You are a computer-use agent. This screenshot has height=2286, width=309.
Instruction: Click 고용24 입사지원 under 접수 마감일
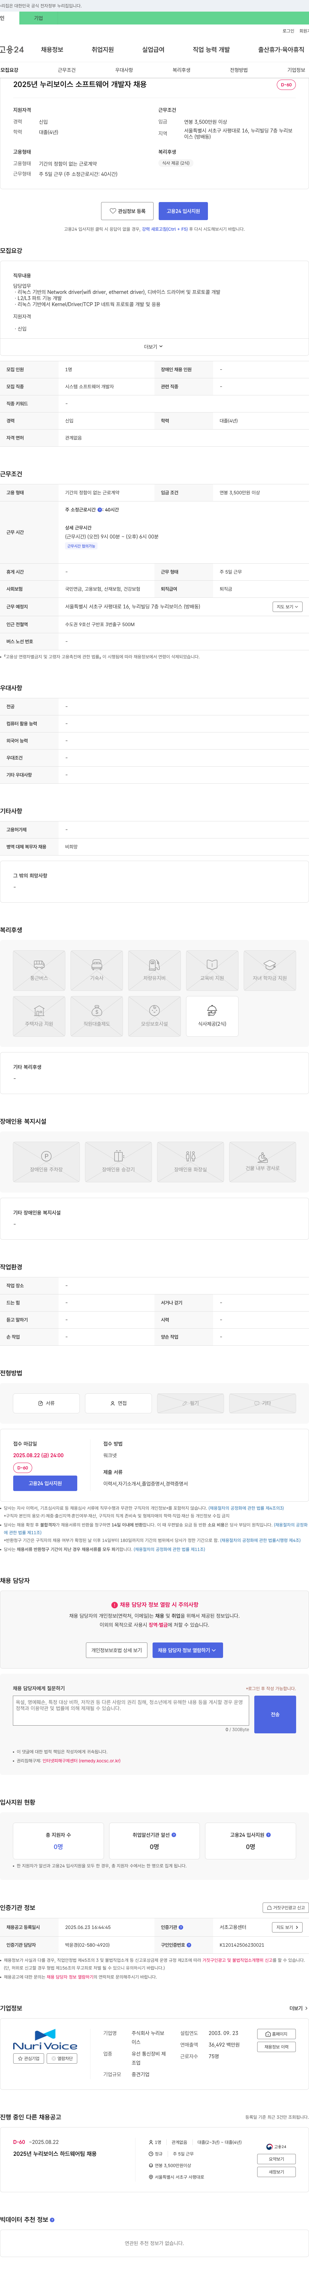click(x=45, y=1483)
